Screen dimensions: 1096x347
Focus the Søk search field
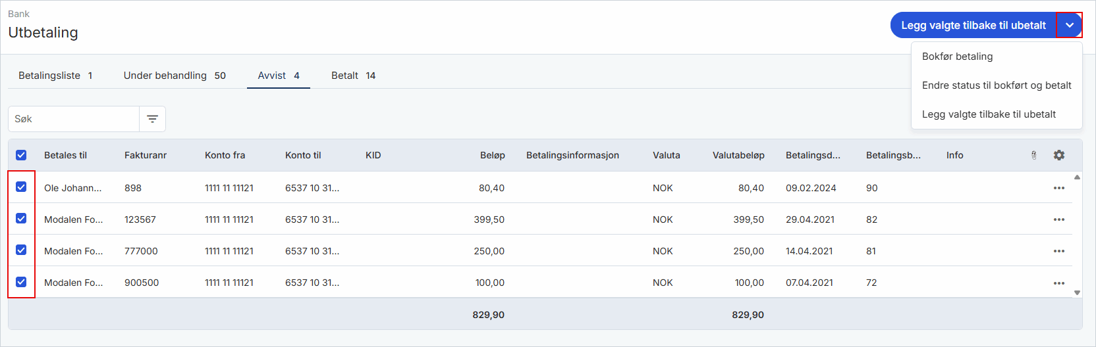tap(74, 119)
